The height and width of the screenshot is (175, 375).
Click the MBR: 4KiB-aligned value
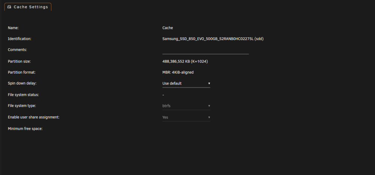(178, 72)
